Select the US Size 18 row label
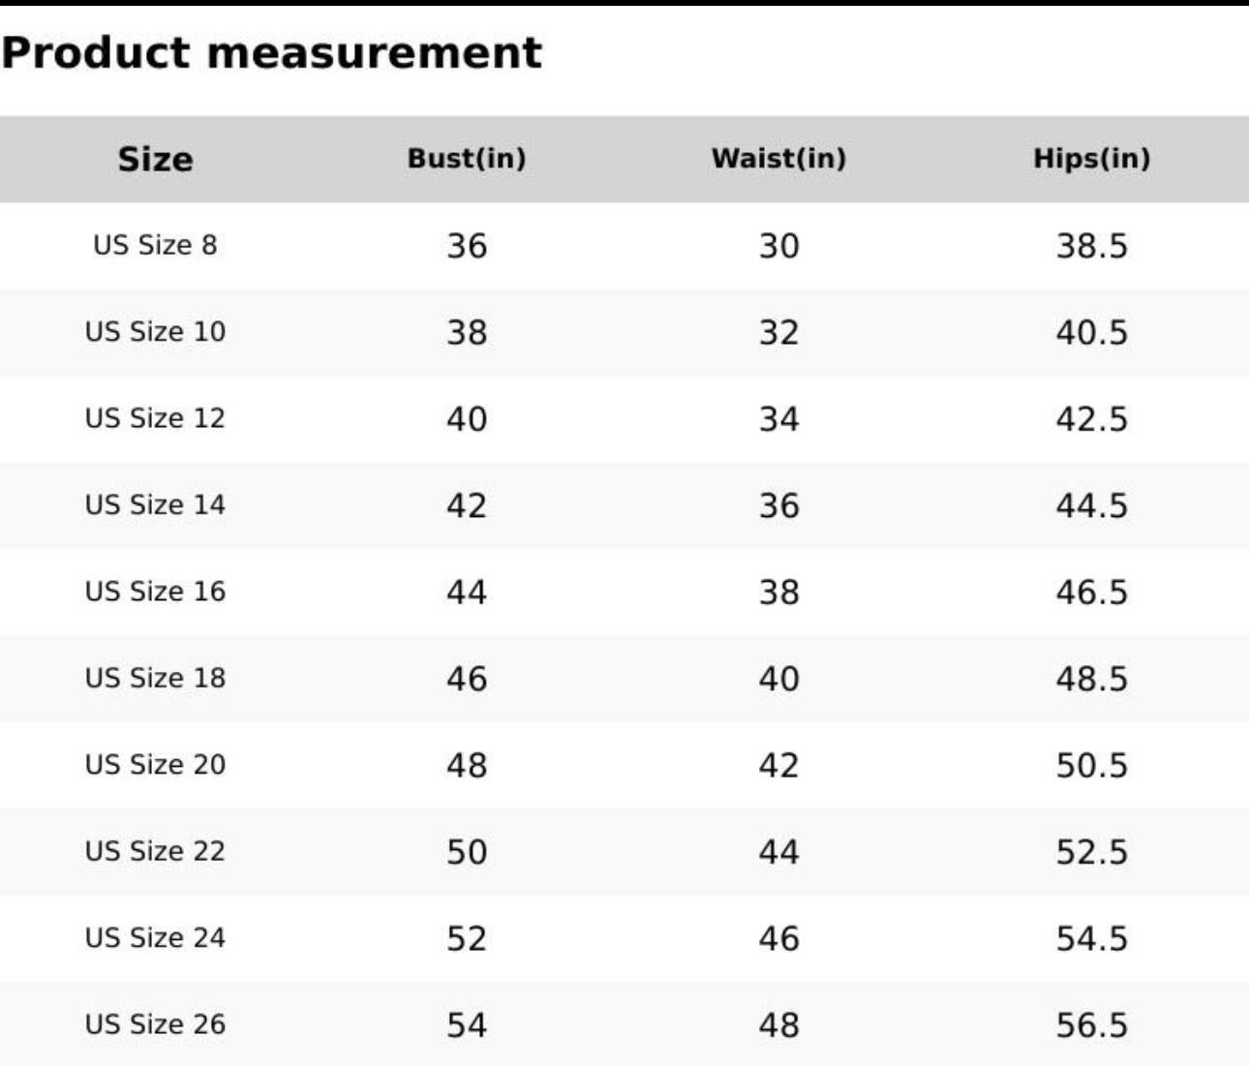Screen dimensions: 1249x1066 pyautogui.click(x=155, y=678)
